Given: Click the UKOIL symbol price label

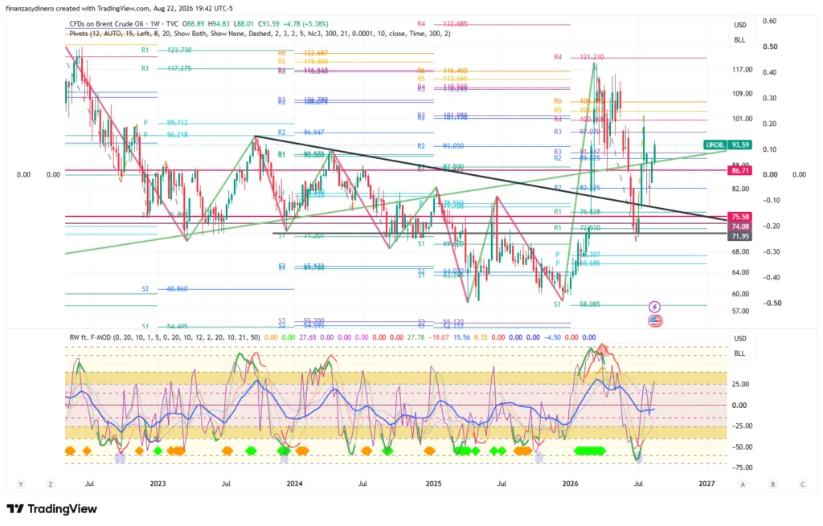Looking at the screenshot, I should point(714,145).
